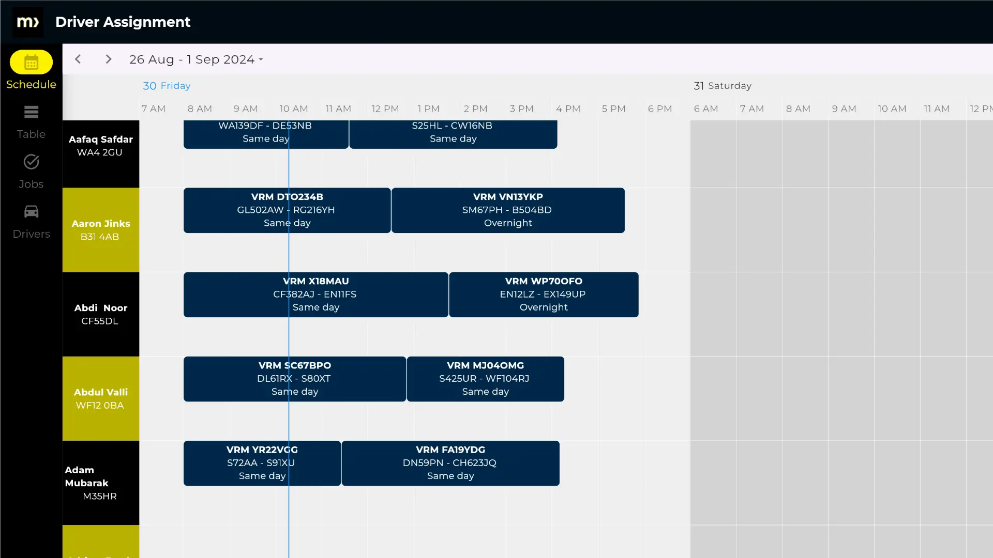Select the 30 Friday day header
The width and height of the screenshot is (993, 558).
[167, 86]
